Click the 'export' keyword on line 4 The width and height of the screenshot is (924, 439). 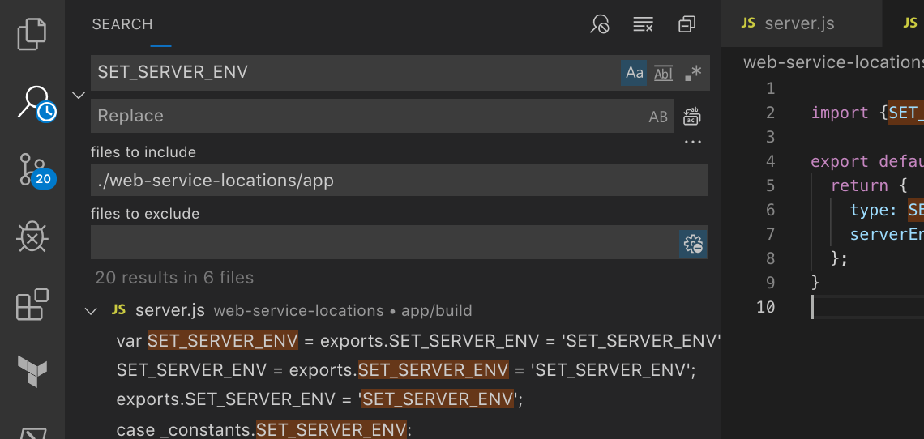point(840,161)
